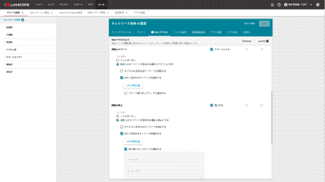The width and height of the screenshot is (325, 182).
Task: Uncheck popup notification checkbox in prohibit section
Action: tap(126, 149)
